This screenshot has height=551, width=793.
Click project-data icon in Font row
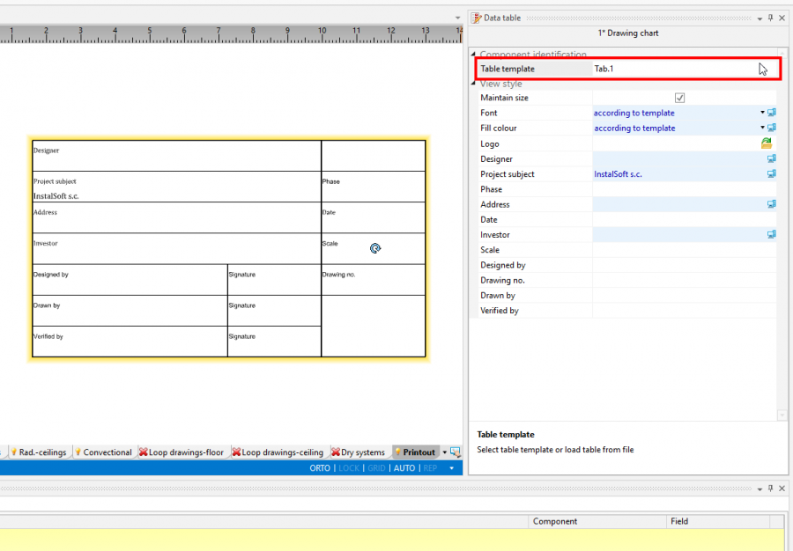tap(772, 113)
